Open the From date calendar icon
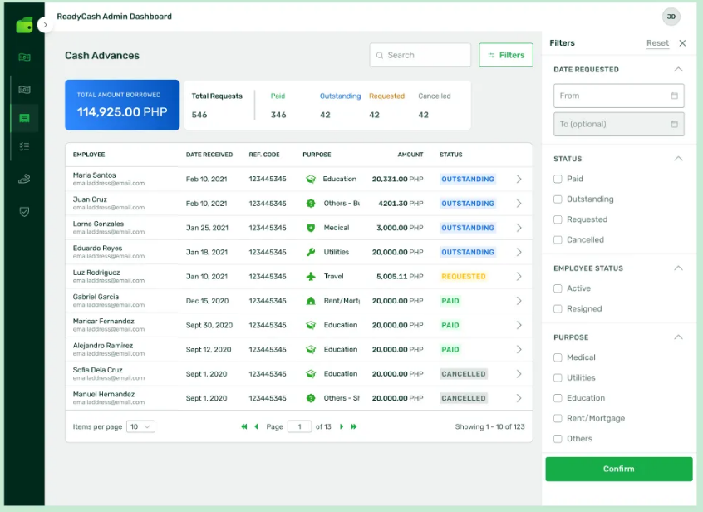703x512 pixels. (x=674, y=96)
